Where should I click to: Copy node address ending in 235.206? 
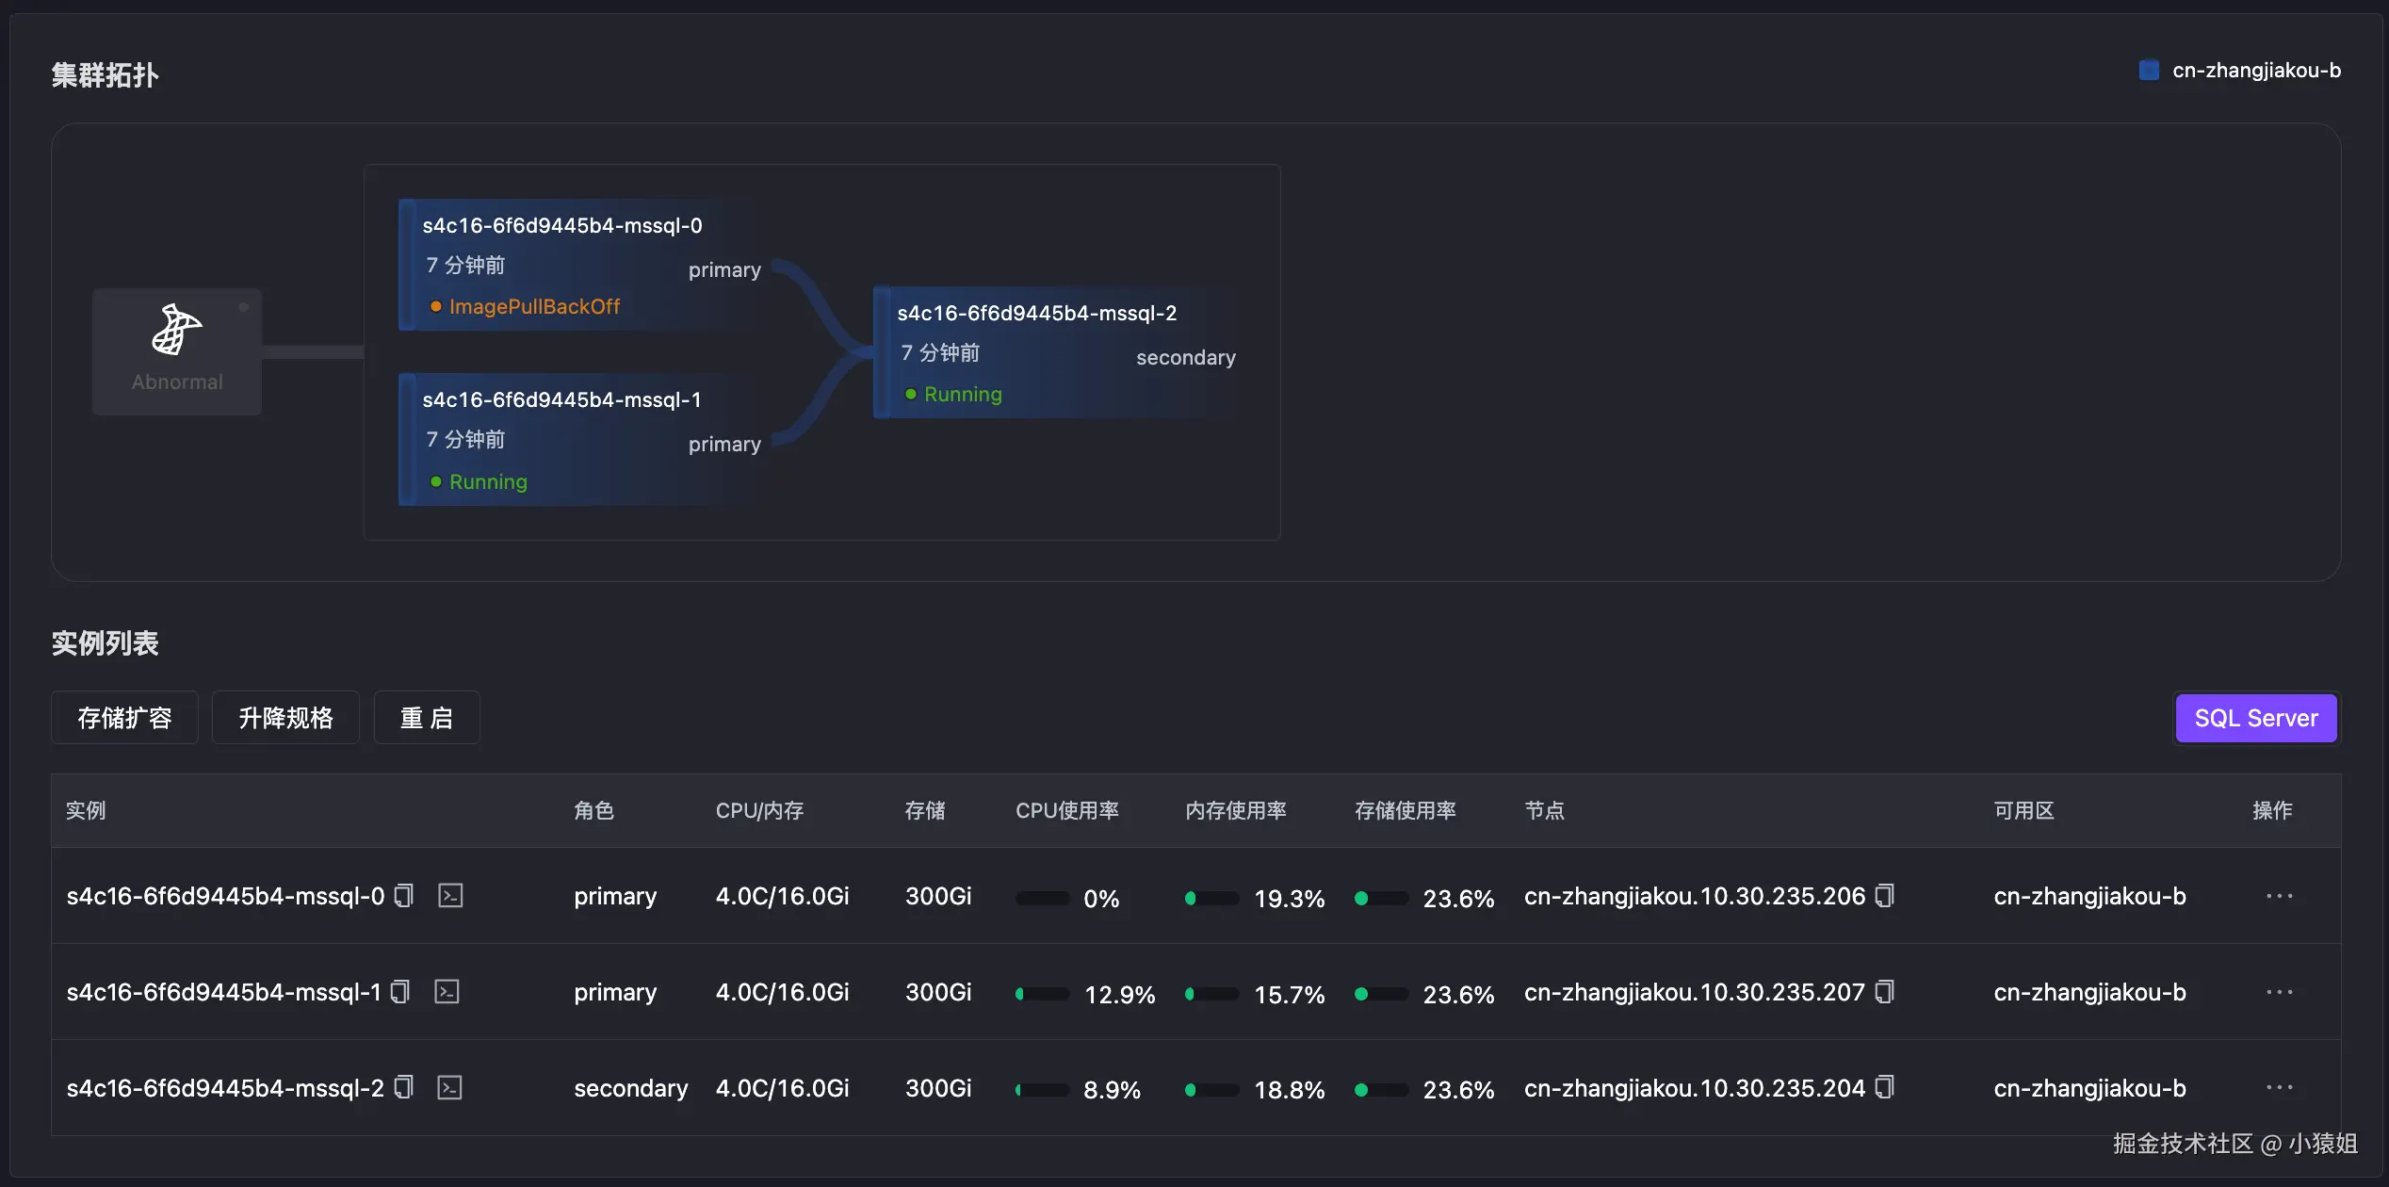[1885, 896]
